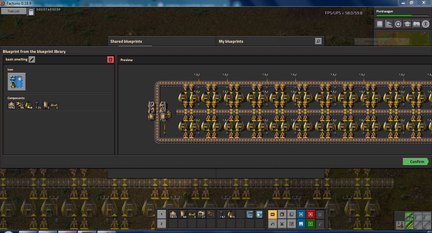Click the scissors cut shortcut
432x233 pixels.
tap(282, 224)
